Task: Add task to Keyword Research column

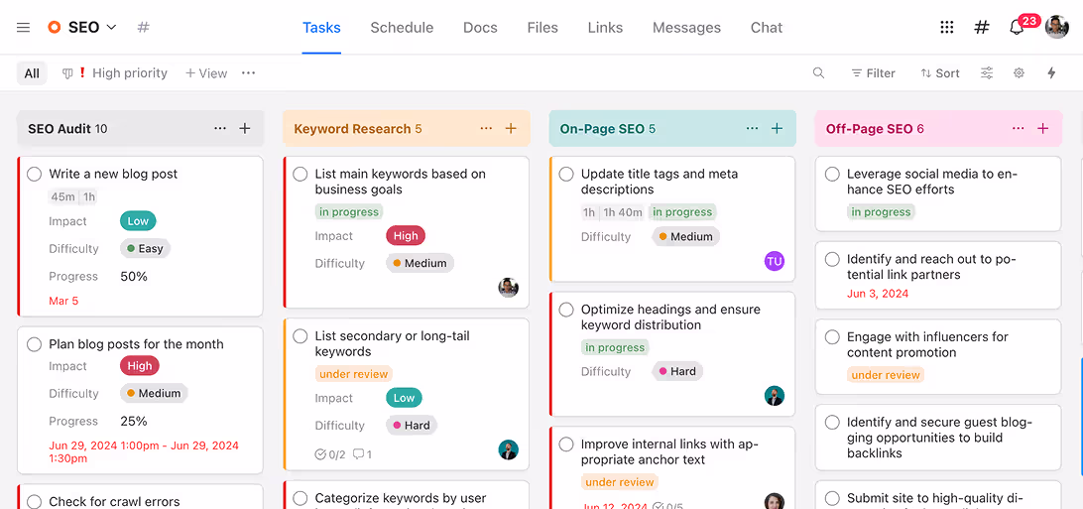Action: (x=511, y=129)
